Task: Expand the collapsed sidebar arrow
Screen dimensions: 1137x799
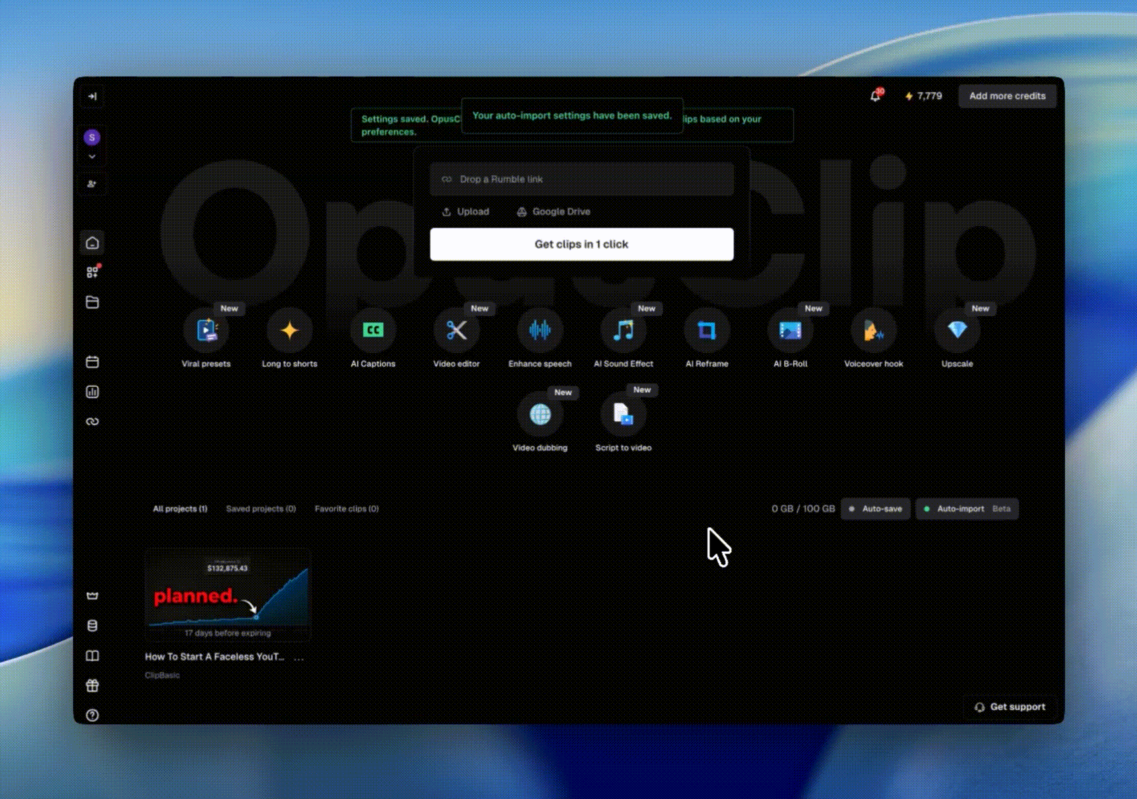Action: pyautogui.click(x=92, y=97)
